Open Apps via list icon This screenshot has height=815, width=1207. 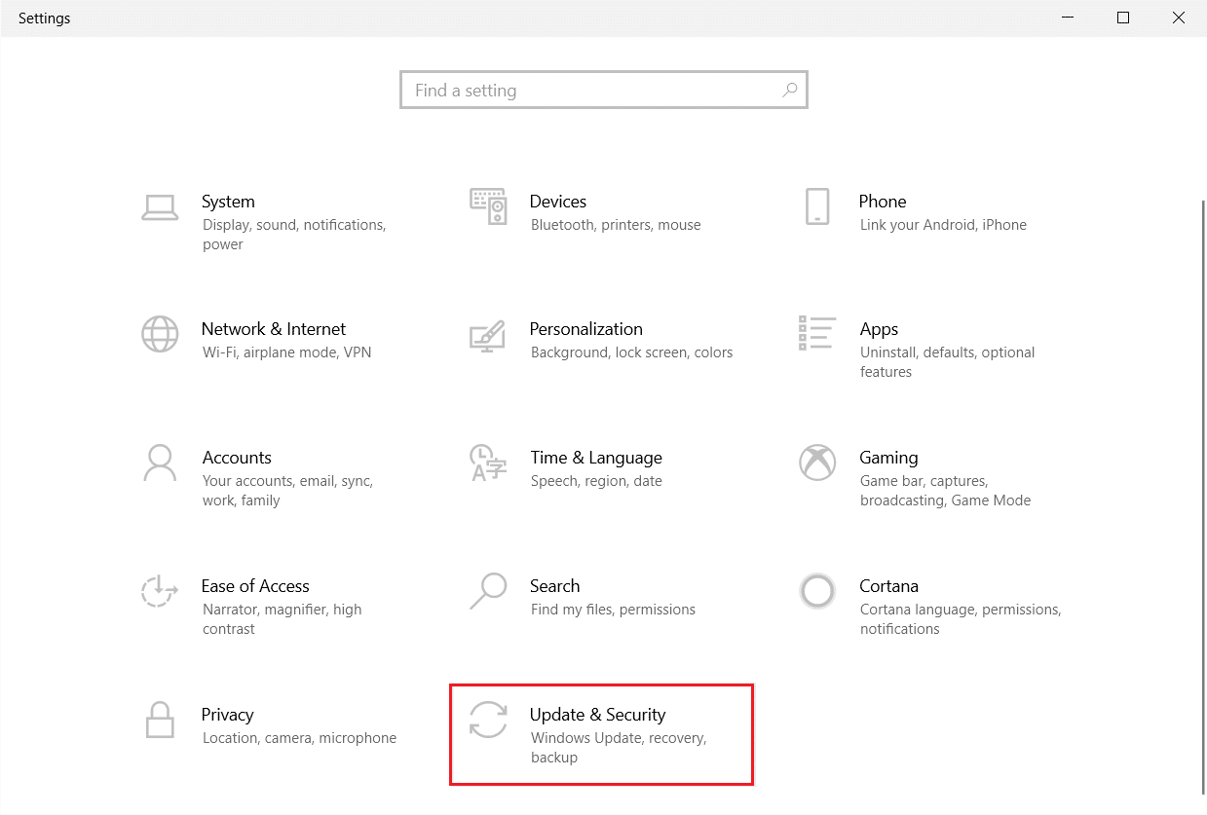[817, 334]
